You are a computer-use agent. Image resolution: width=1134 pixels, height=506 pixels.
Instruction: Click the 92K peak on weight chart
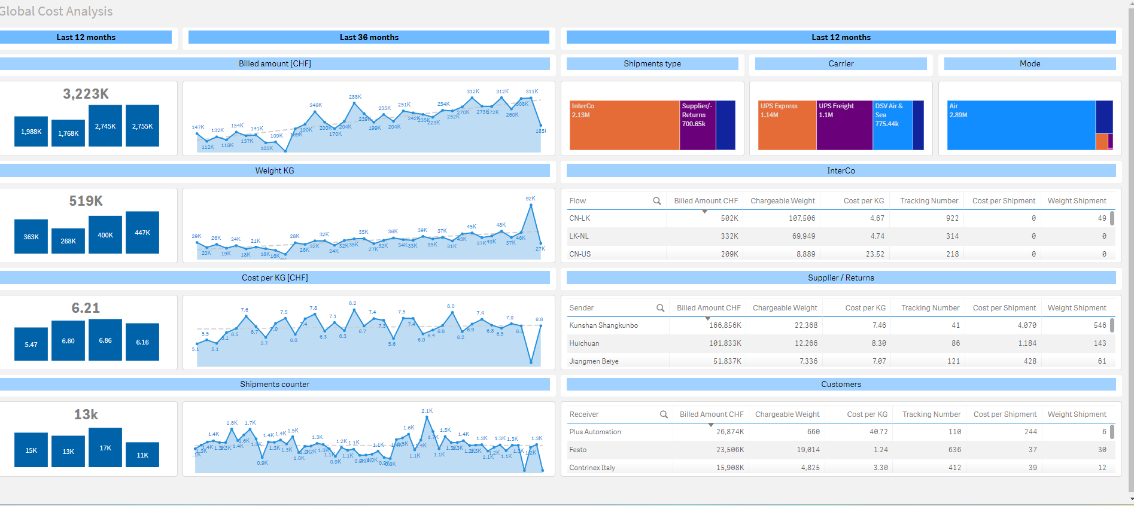tap(531, 205)
